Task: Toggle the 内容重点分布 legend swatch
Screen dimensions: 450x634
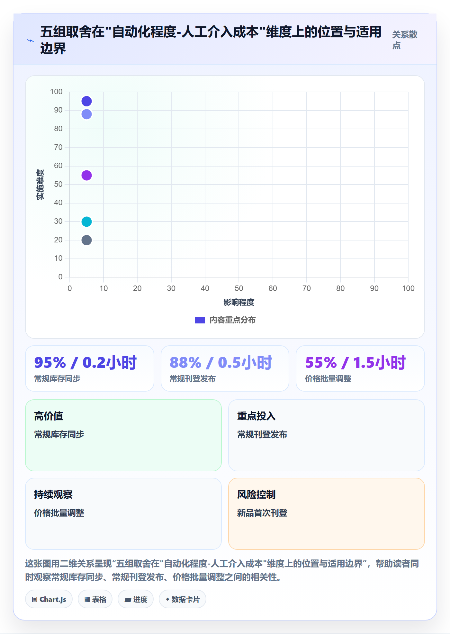Action: pyautogui.click(x=200, y=320)
